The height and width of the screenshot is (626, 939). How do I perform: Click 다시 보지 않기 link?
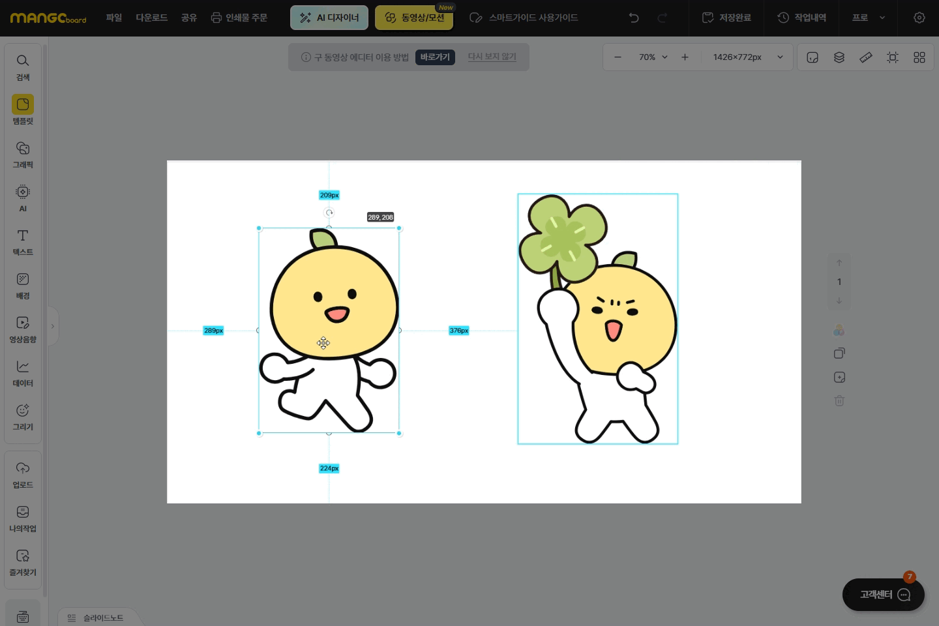492,57
